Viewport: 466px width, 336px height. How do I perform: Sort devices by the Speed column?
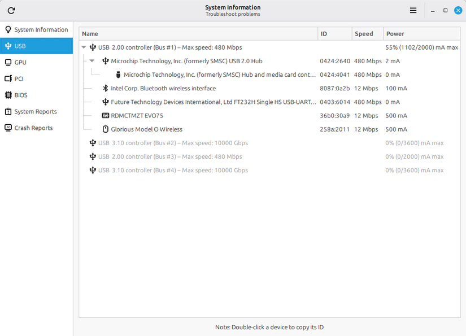click(363, 33)
